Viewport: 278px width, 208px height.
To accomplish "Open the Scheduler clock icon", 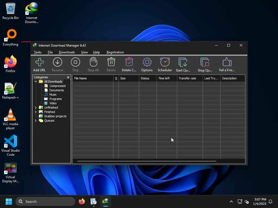I will click(165, 62).
